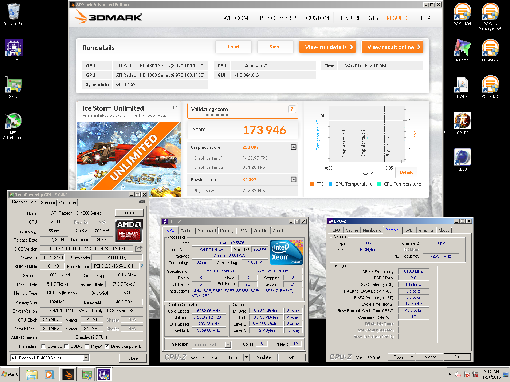Toggle the CUDA checkbox in GPU-Z
510x382 pixels.
[67, 346]
